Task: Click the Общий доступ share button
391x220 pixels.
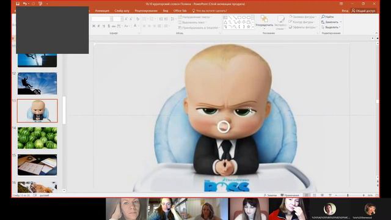Action: click(364, 11)
